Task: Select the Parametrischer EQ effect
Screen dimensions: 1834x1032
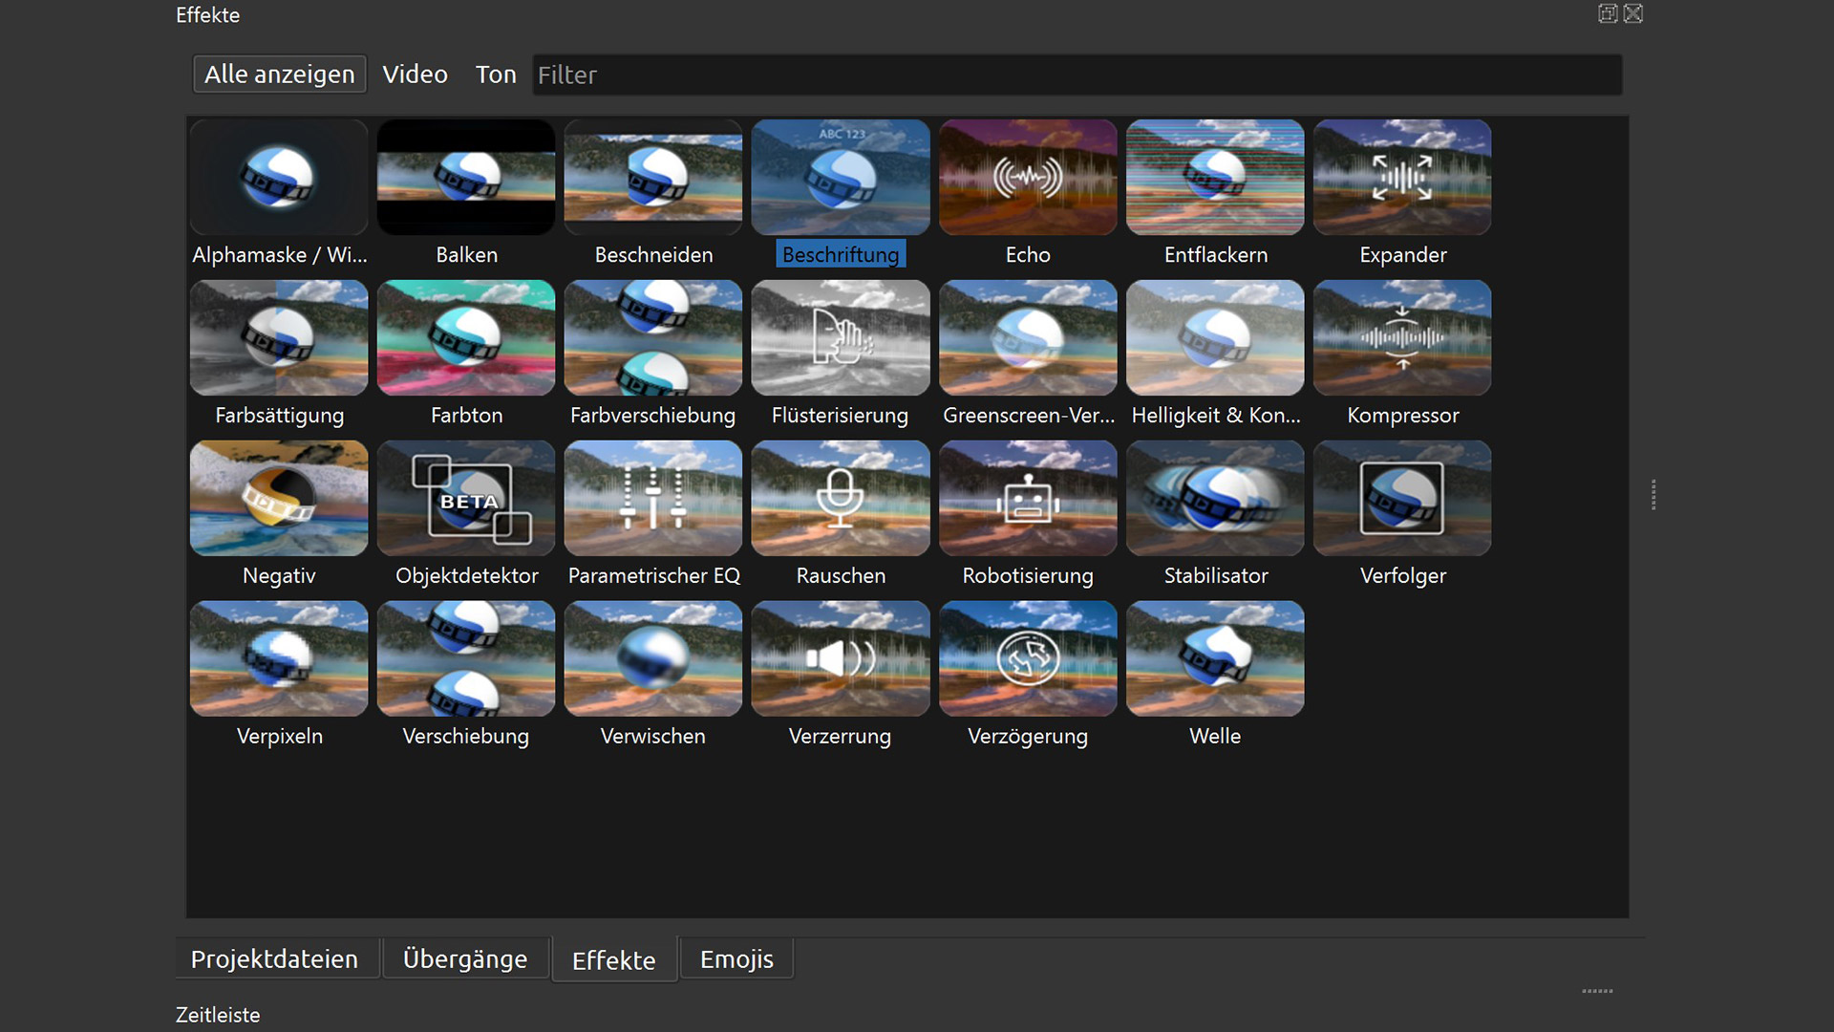Action: (x=652, y=499)
